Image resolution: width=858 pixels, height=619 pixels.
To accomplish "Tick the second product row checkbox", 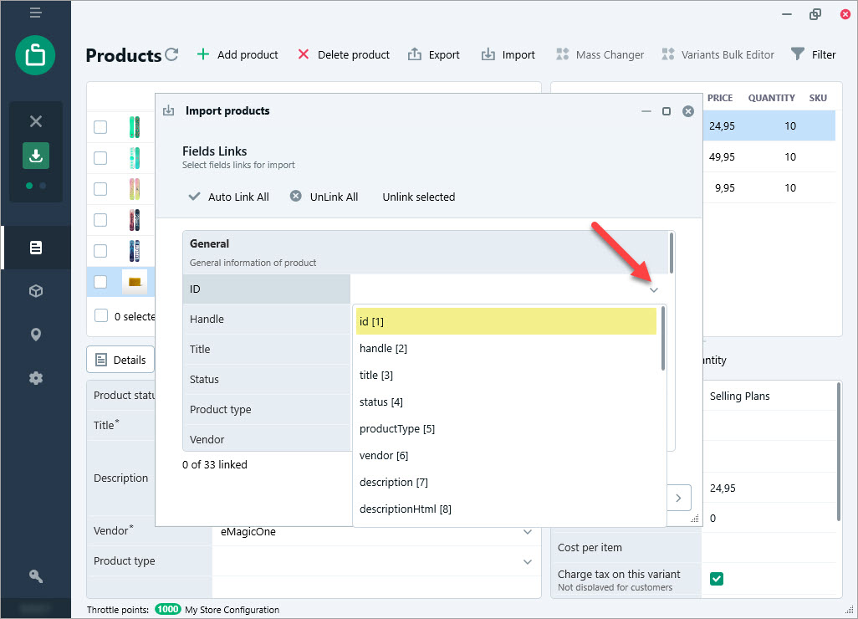I will [100, 158].
